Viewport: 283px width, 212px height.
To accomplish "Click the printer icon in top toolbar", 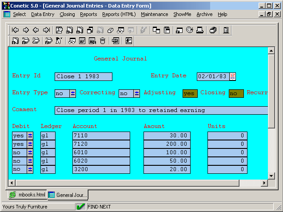I will 200,30.
